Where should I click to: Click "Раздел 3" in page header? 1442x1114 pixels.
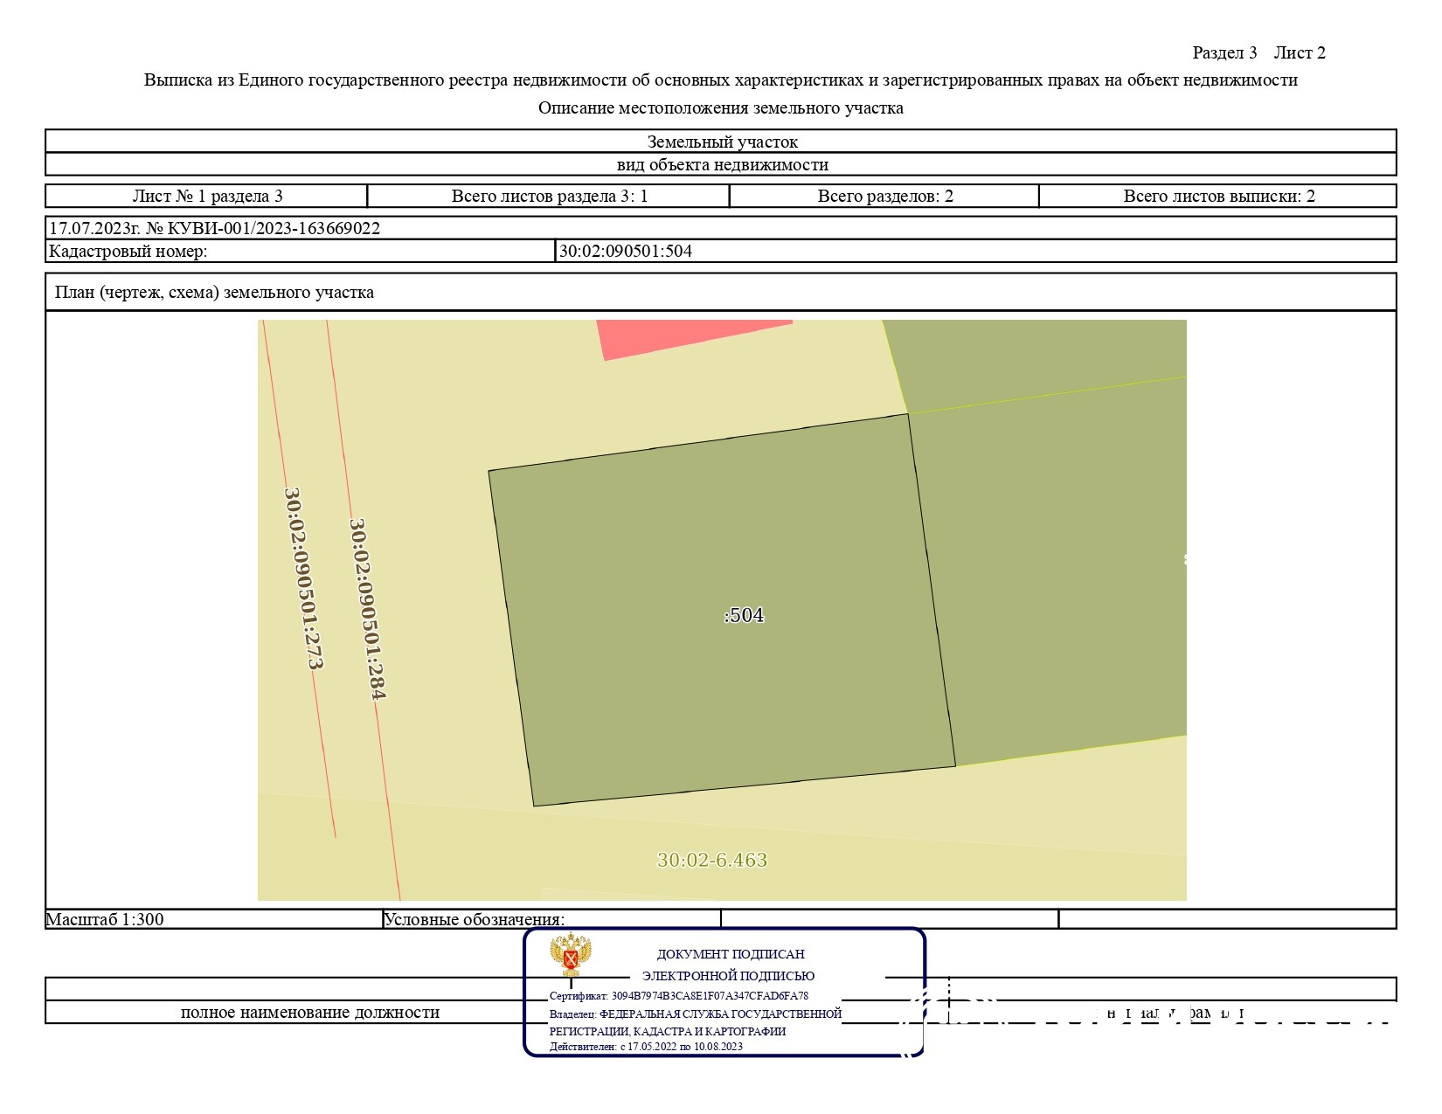1224,52
